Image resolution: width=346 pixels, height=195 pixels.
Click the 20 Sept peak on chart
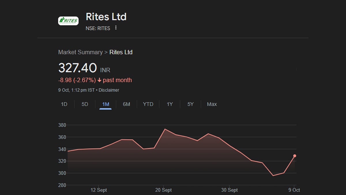point(165,129)
